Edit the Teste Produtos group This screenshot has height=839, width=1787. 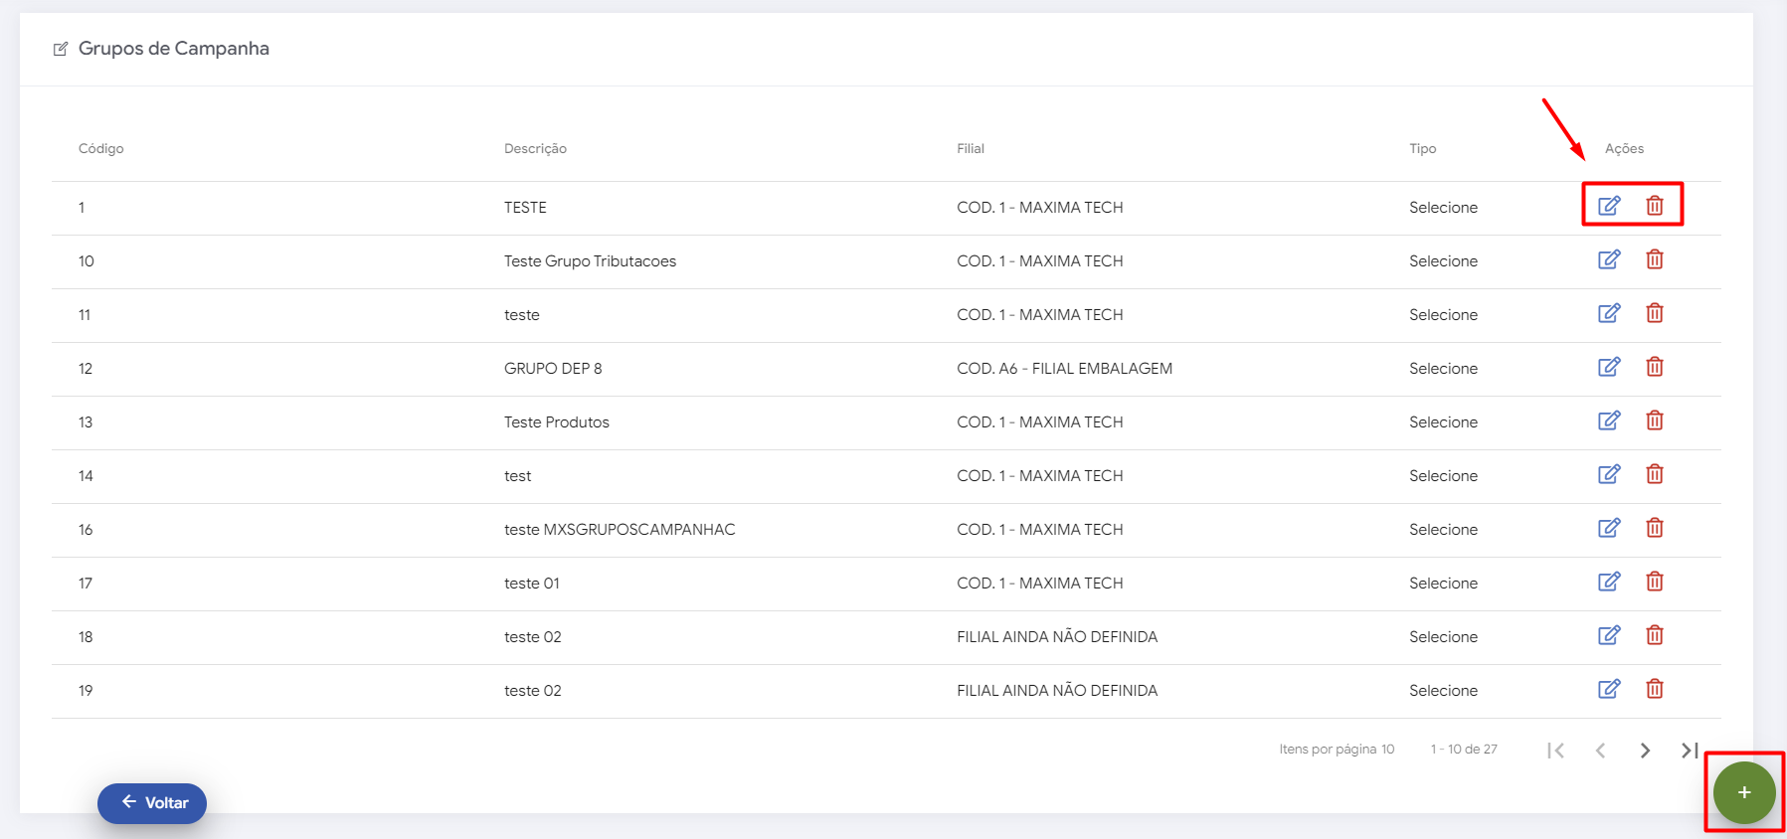point(1609,420)
